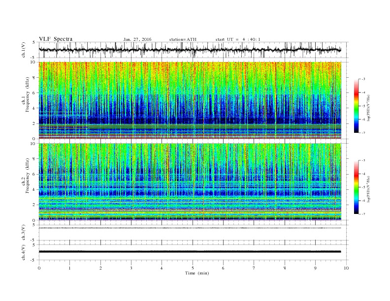Viewport: 390px width, 301px height.
Task: Click the time axis tick label "6"
Action: [x=223, y=268]
